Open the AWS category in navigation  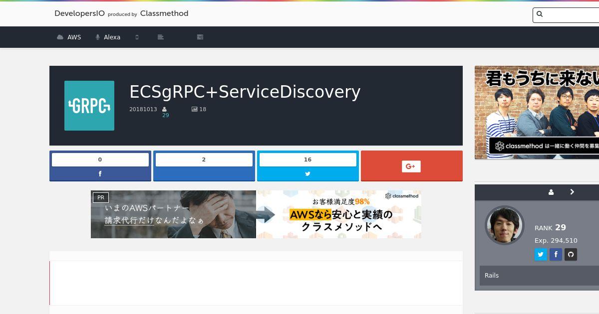point(69,37)
